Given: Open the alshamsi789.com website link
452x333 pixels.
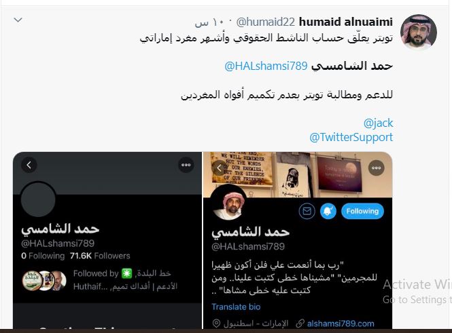Looking at the screenshot, I should (341, 324).
